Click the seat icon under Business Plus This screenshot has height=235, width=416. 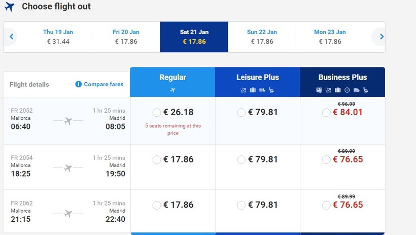[x=366, y=90]
